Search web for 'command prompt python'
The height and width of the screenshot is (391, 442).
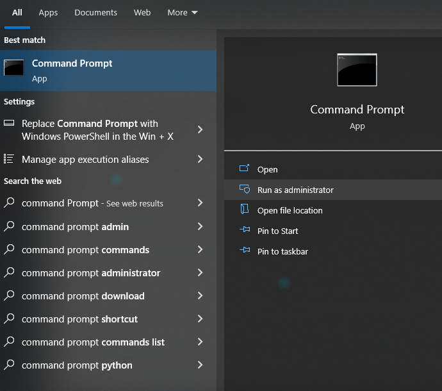click(108, 365)
